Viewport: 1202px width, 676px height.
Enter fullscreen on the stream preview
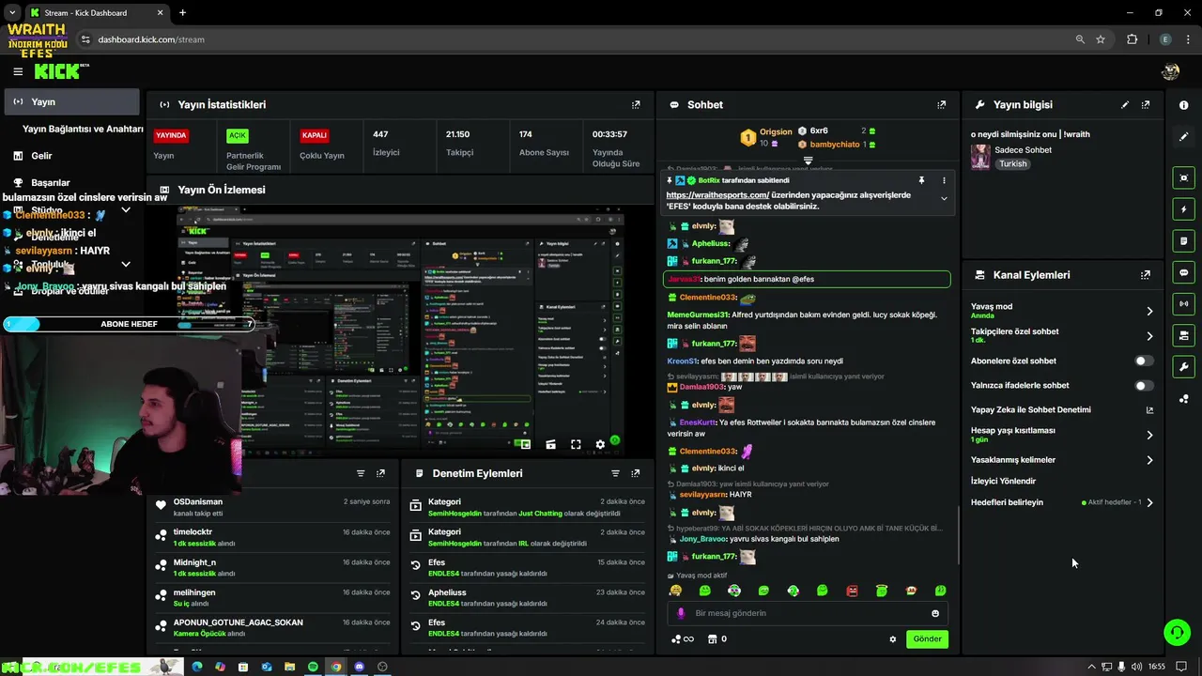(576, 444)
